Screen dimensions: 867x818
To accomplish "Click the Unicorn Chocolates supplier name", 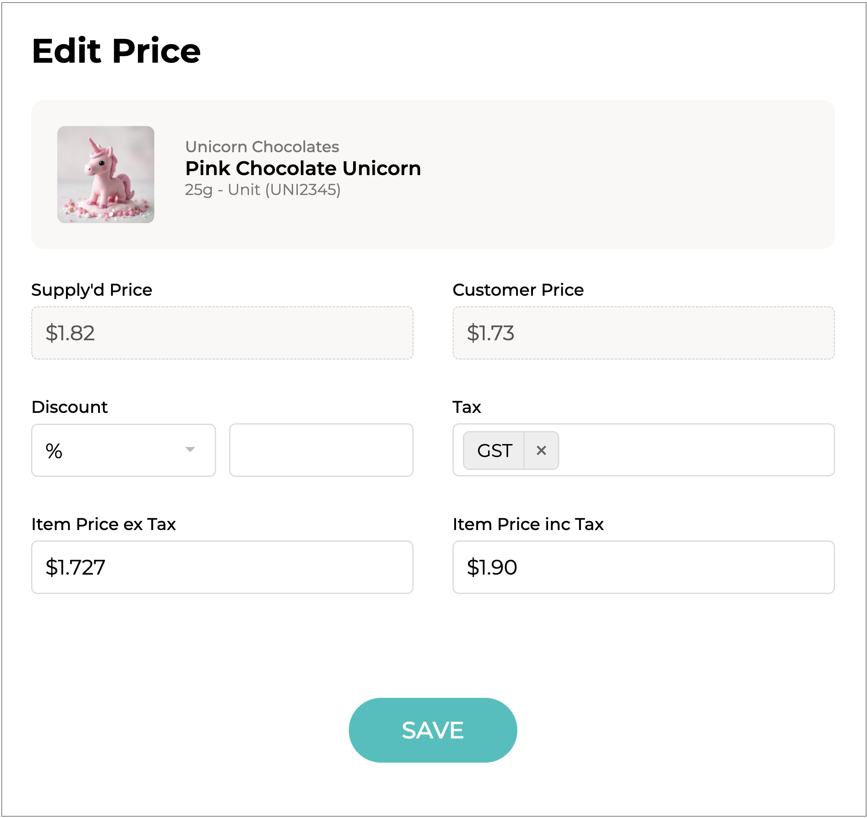I will click(x=262, y=147).
